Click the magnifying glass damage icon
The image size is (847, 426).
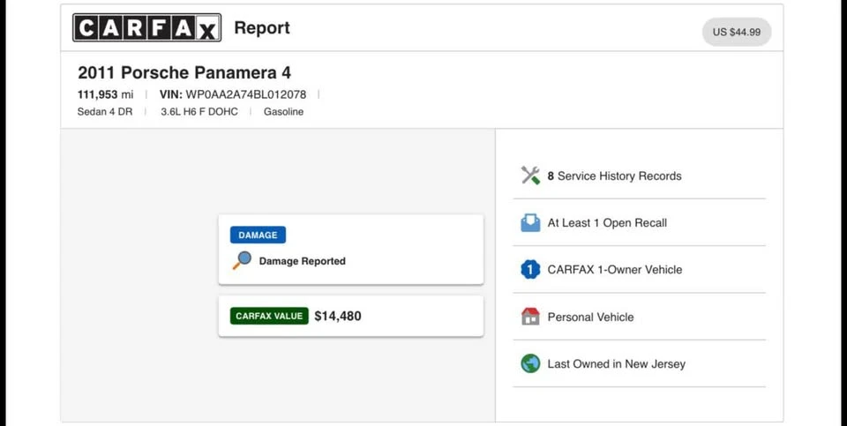click(x=242, y=260)
